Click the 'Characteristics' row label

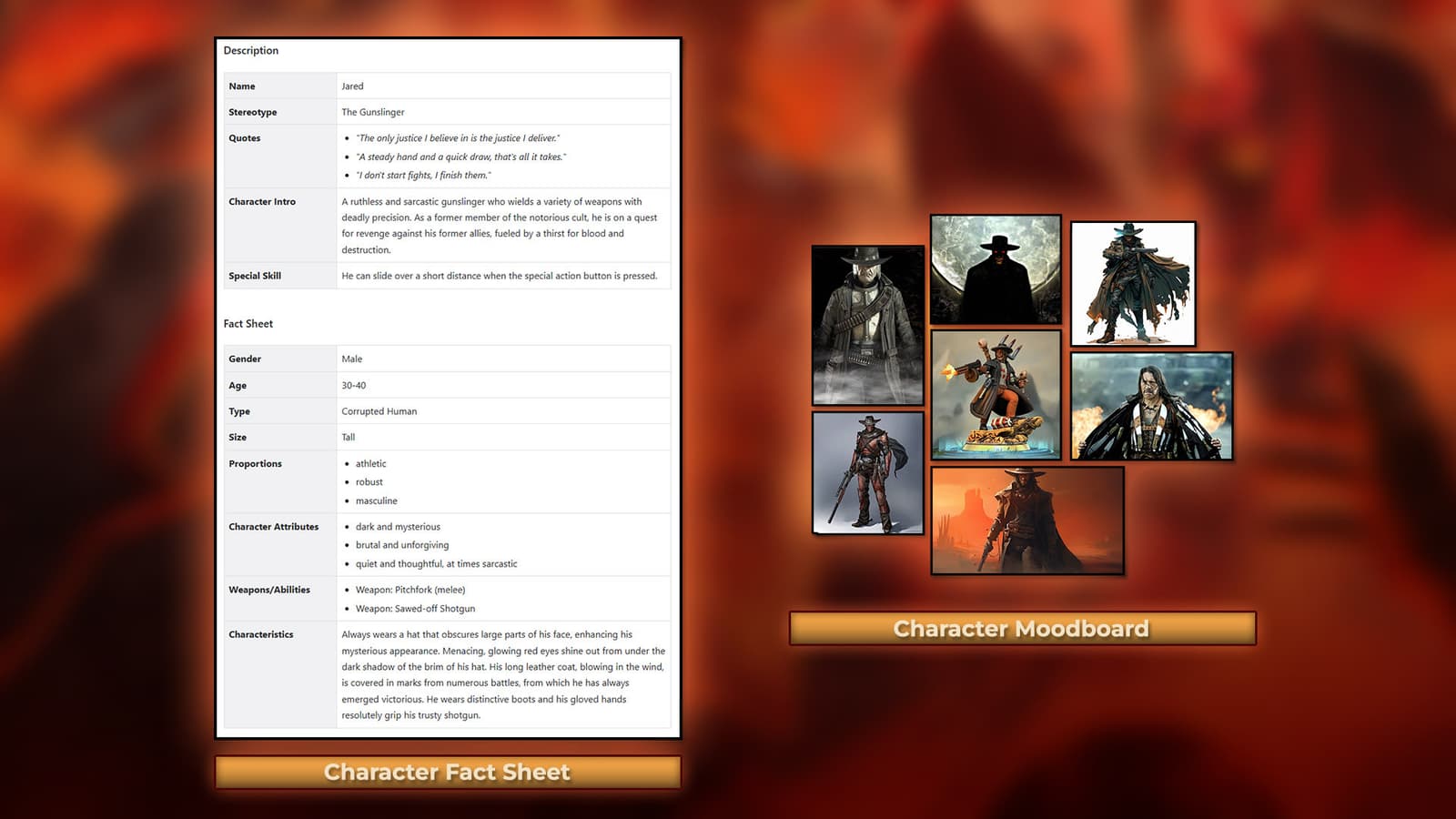tap(261, 635)
